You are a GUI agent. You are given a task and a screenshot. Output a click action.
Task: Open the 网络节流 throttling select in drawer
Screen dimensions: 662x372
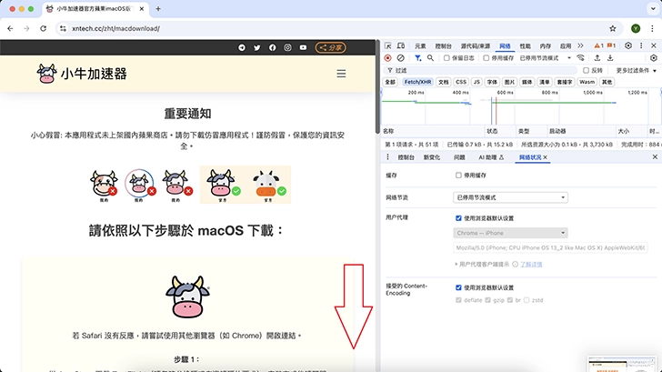510,197
